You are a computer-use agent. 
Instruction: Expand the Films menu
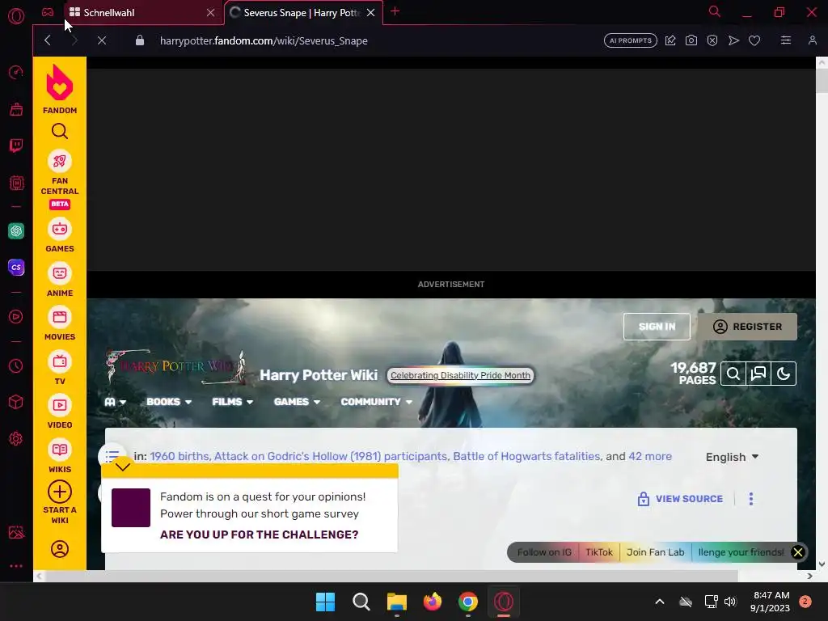pyautogui.click(x=232, y=402)
